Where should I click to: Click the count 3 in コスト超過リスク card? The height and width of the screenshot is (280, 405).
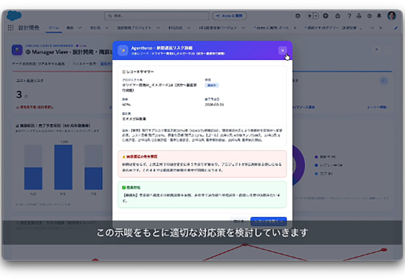tap(19, 95)
